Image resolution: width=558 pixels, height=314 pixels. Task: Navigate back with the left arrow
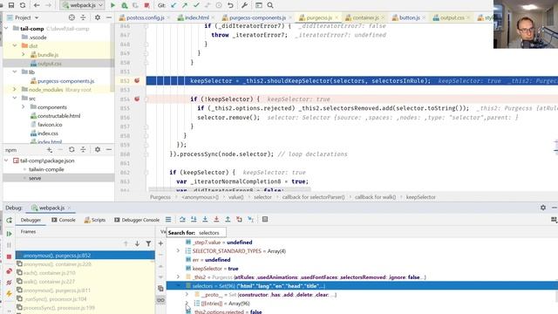click(37, 5)
